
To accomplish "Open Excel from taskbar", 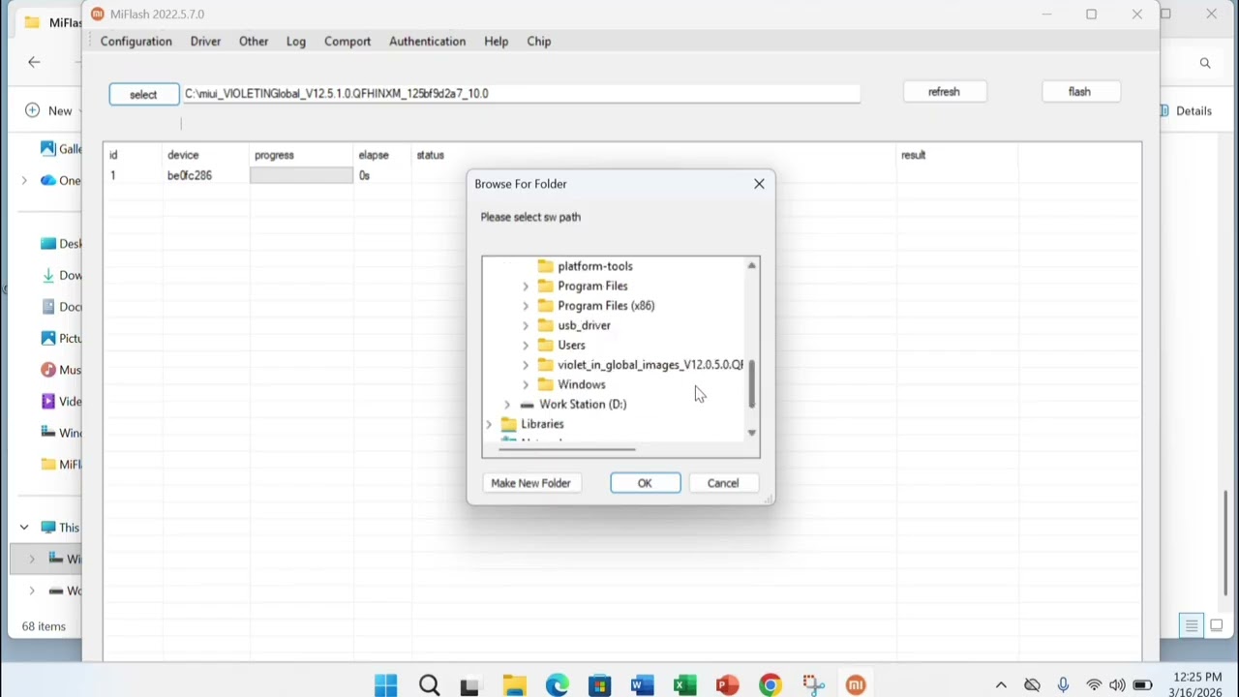I will [685, 685].
